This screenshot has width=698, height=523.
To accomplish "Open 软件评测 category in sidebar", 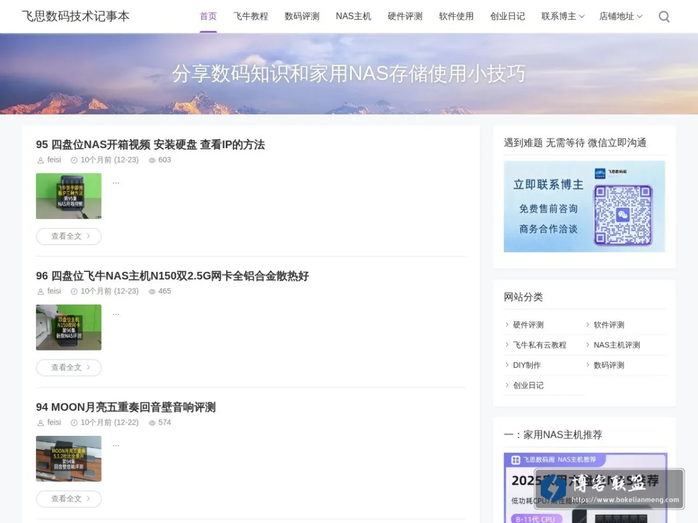I will tap(609, 325).
